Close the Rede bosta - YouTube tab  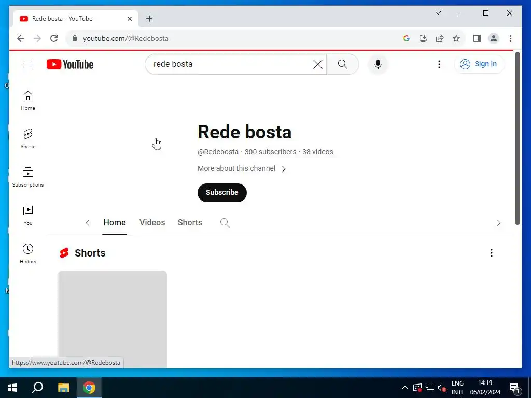tap(129, 19)
